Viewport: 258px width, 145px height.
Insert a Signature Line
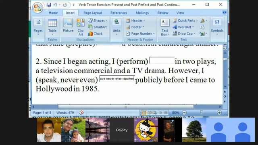pos(204,21)
